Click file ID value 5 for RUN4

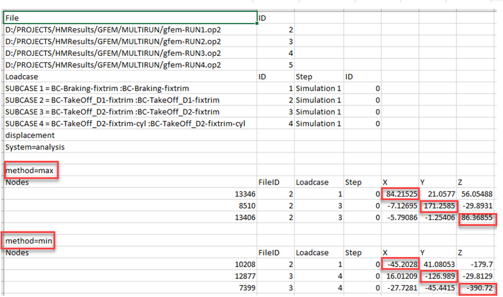click(x=276, y=65)
